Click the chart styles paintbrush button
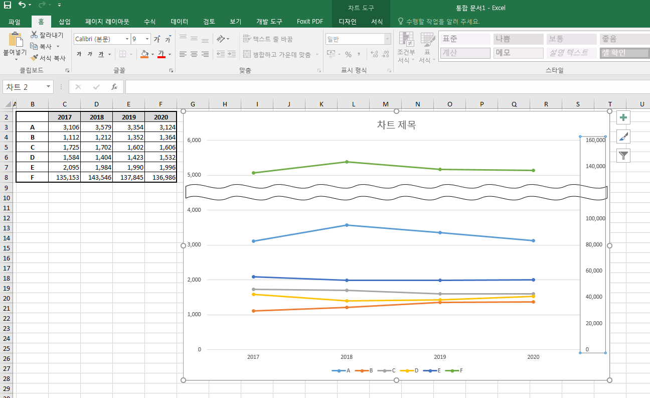This screenshot has height=398, width=650. [623, 137]
